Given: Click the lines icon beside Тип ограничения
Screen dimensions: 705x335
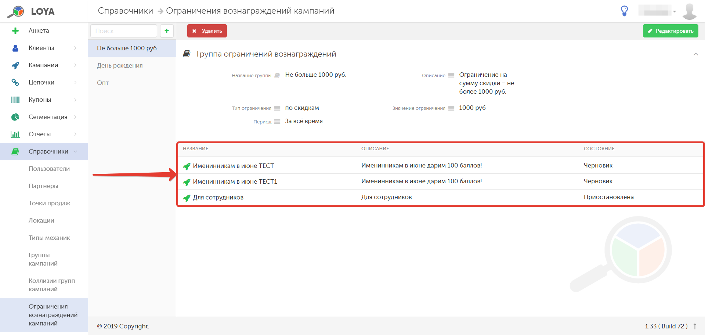Looking at the screenshot, I should click(277, 108).
